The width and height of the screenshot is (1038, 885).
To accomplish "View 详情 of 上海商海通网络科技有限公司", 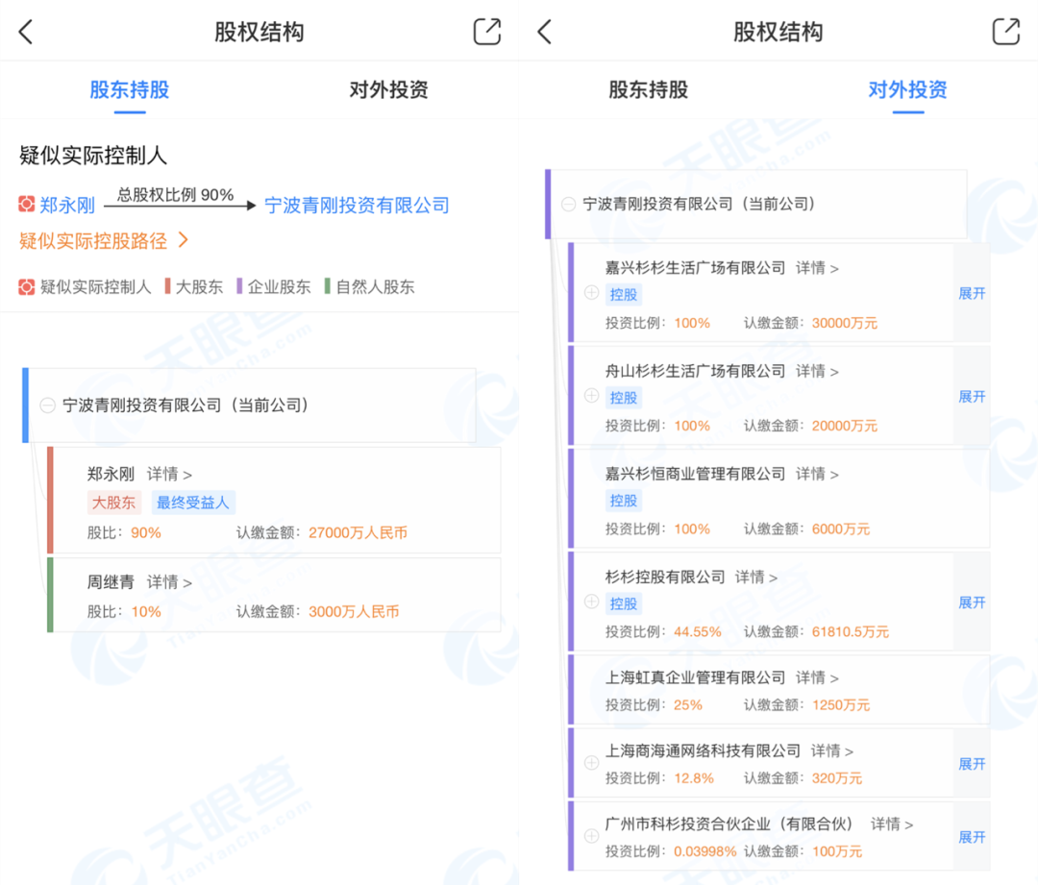I will (832, 751).
